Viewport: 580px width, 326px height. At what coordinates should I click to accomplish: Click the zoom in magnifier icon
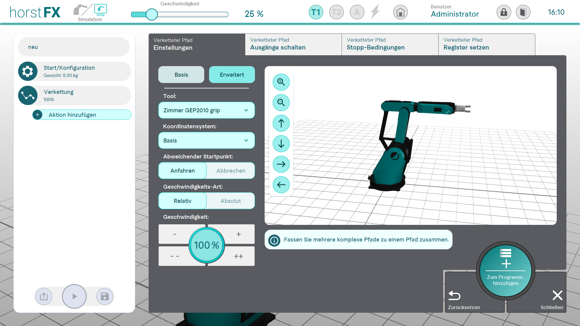tap(281, 82)
